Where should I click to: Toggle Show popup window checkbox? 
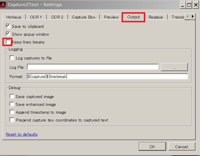pyautogui.click(x=8, y=34)
